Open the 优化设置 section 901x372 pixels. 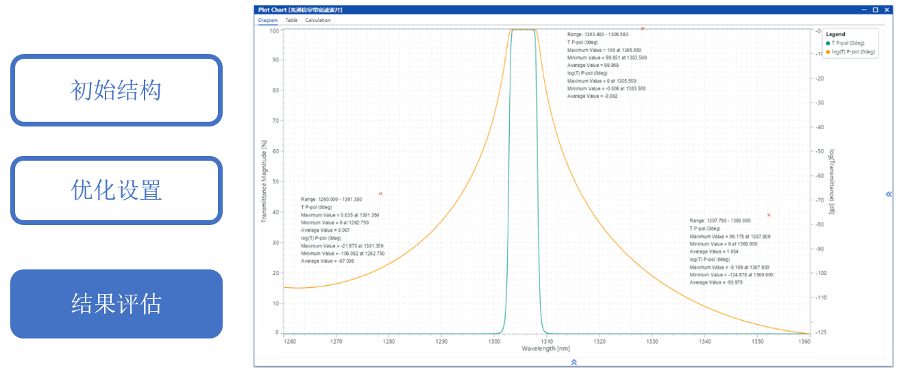(x=116, y=190)
